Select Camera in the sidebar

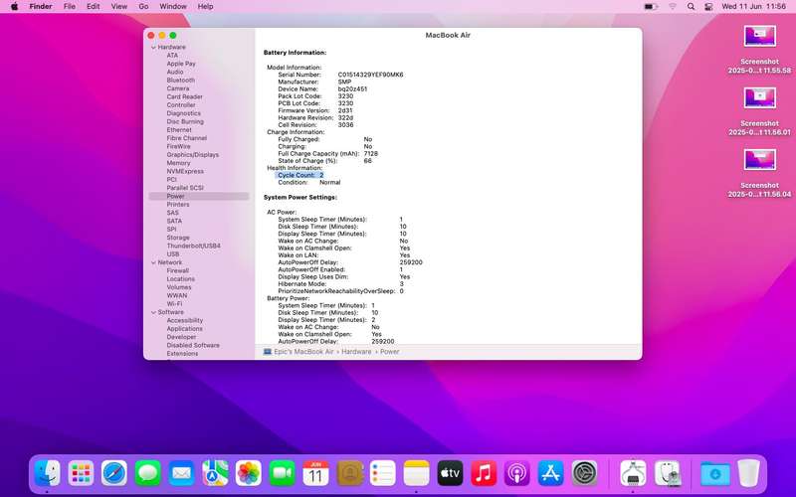click(x=178, y=88)
